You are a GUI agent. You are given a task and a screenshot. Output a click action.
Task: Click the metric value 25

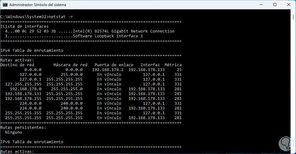pyautogui.click(x=179, y=70)
